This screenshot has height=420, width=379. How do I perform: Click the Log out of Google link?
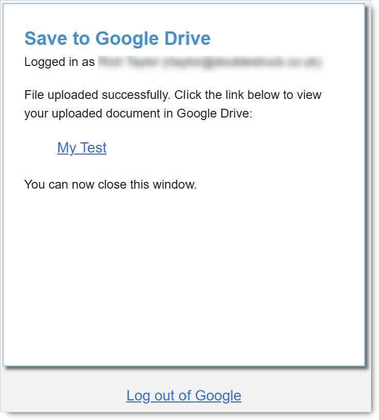pyautogui.click(x=184, y=396)
